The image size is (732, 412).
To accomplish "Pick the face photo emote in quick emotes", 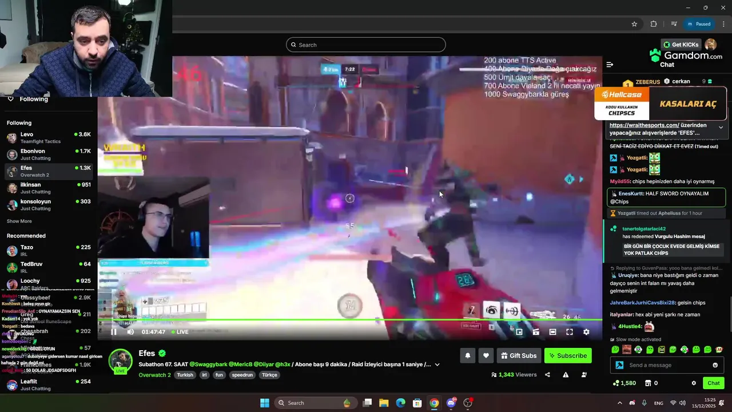I will pos(627,350).
